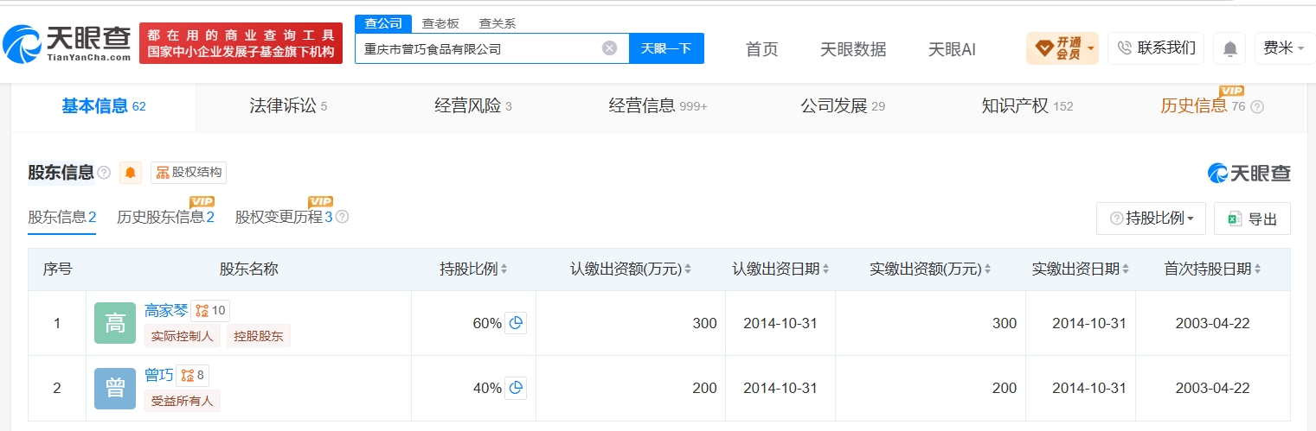Viewport: 1316px width, 431px height.
Task: Select the 查公司 search tab
Action: pos(383,23)
